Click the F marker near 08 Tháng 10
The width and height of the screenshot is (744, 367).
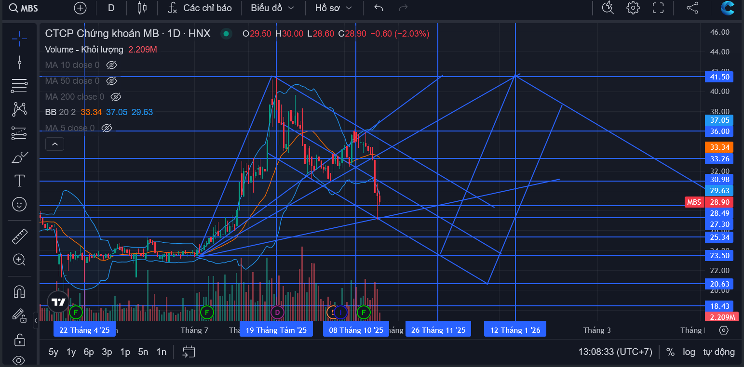pyautogui.click(x=364, y=312)
